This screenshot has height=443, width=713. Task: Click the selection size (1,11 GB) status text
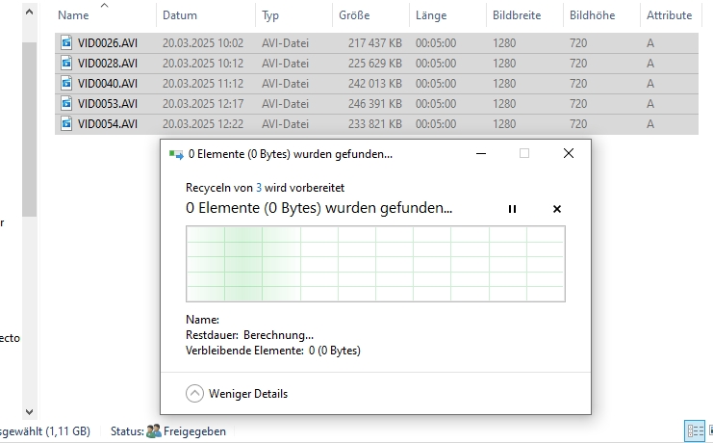point(66,431)
